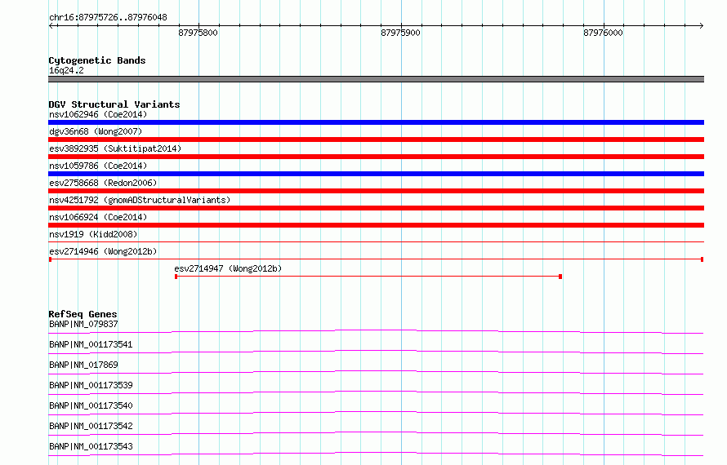
Task: Open the esv2758668 (Redon2006) label
Action: pos(103,183)
